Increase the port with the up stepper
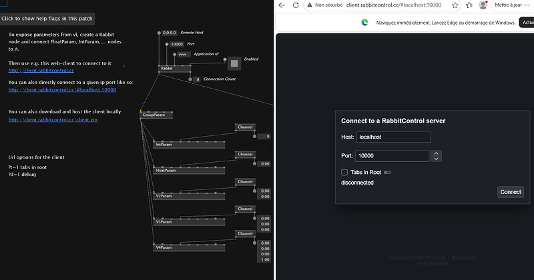The height and width of the screenshot is (280, 534). click(x=437, y=153)
